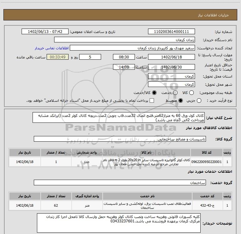The width and height of the screenshot is (241, 234).
Task: Click the شماره نیاز number field
Action: pos(171,32)
